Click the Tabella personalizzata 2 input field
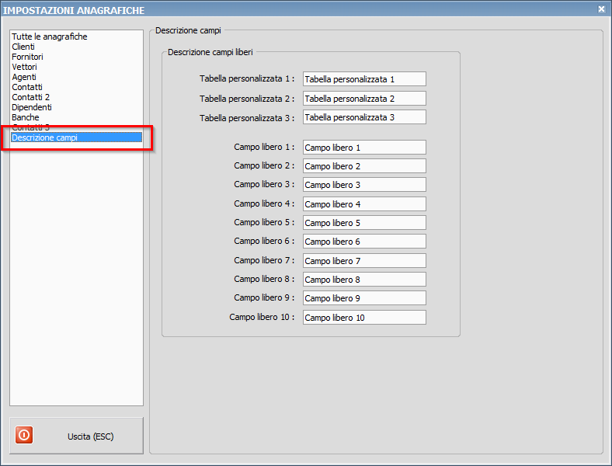612x466 pixels. [364, 99]
